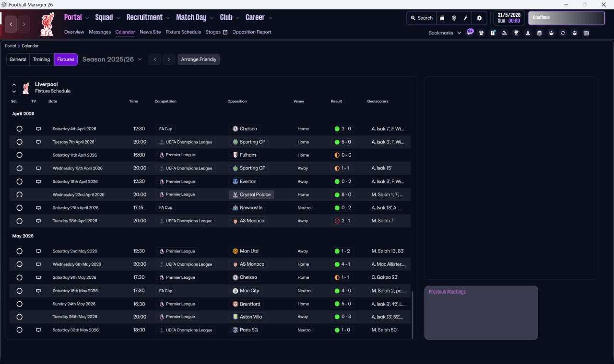Open the Opposition Report tab
The image size is (614, 364).
pyautogui.click(x=251, y=32)
